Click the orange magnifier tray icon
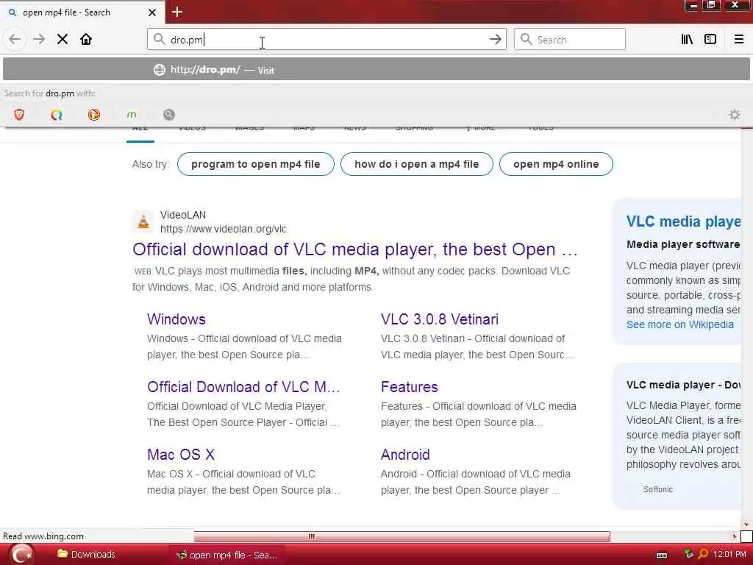The width and height of the screenshot is (753, 565). click(x=702, y=555)
